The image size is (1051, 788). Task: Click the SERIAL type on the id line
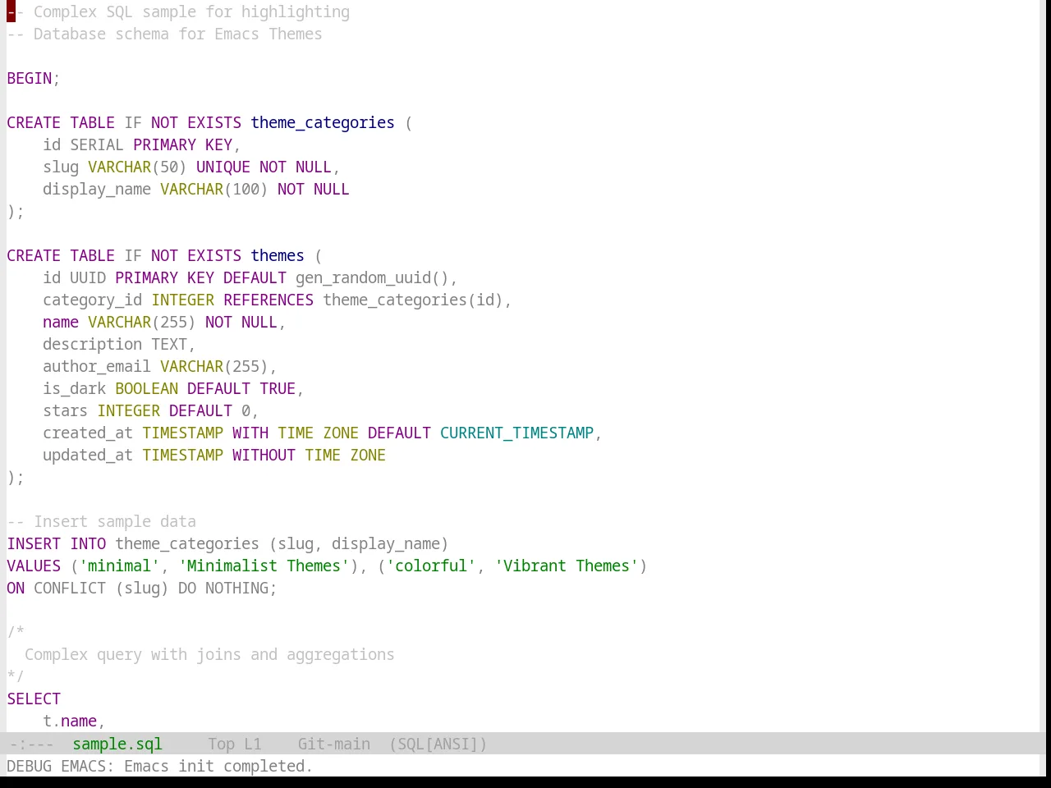(97, 144)
